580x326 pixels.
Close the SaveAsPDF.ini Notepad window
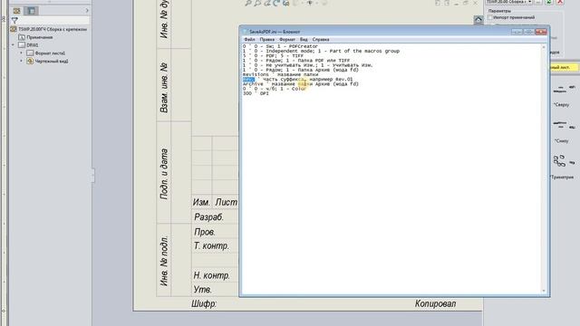point(540,32)
